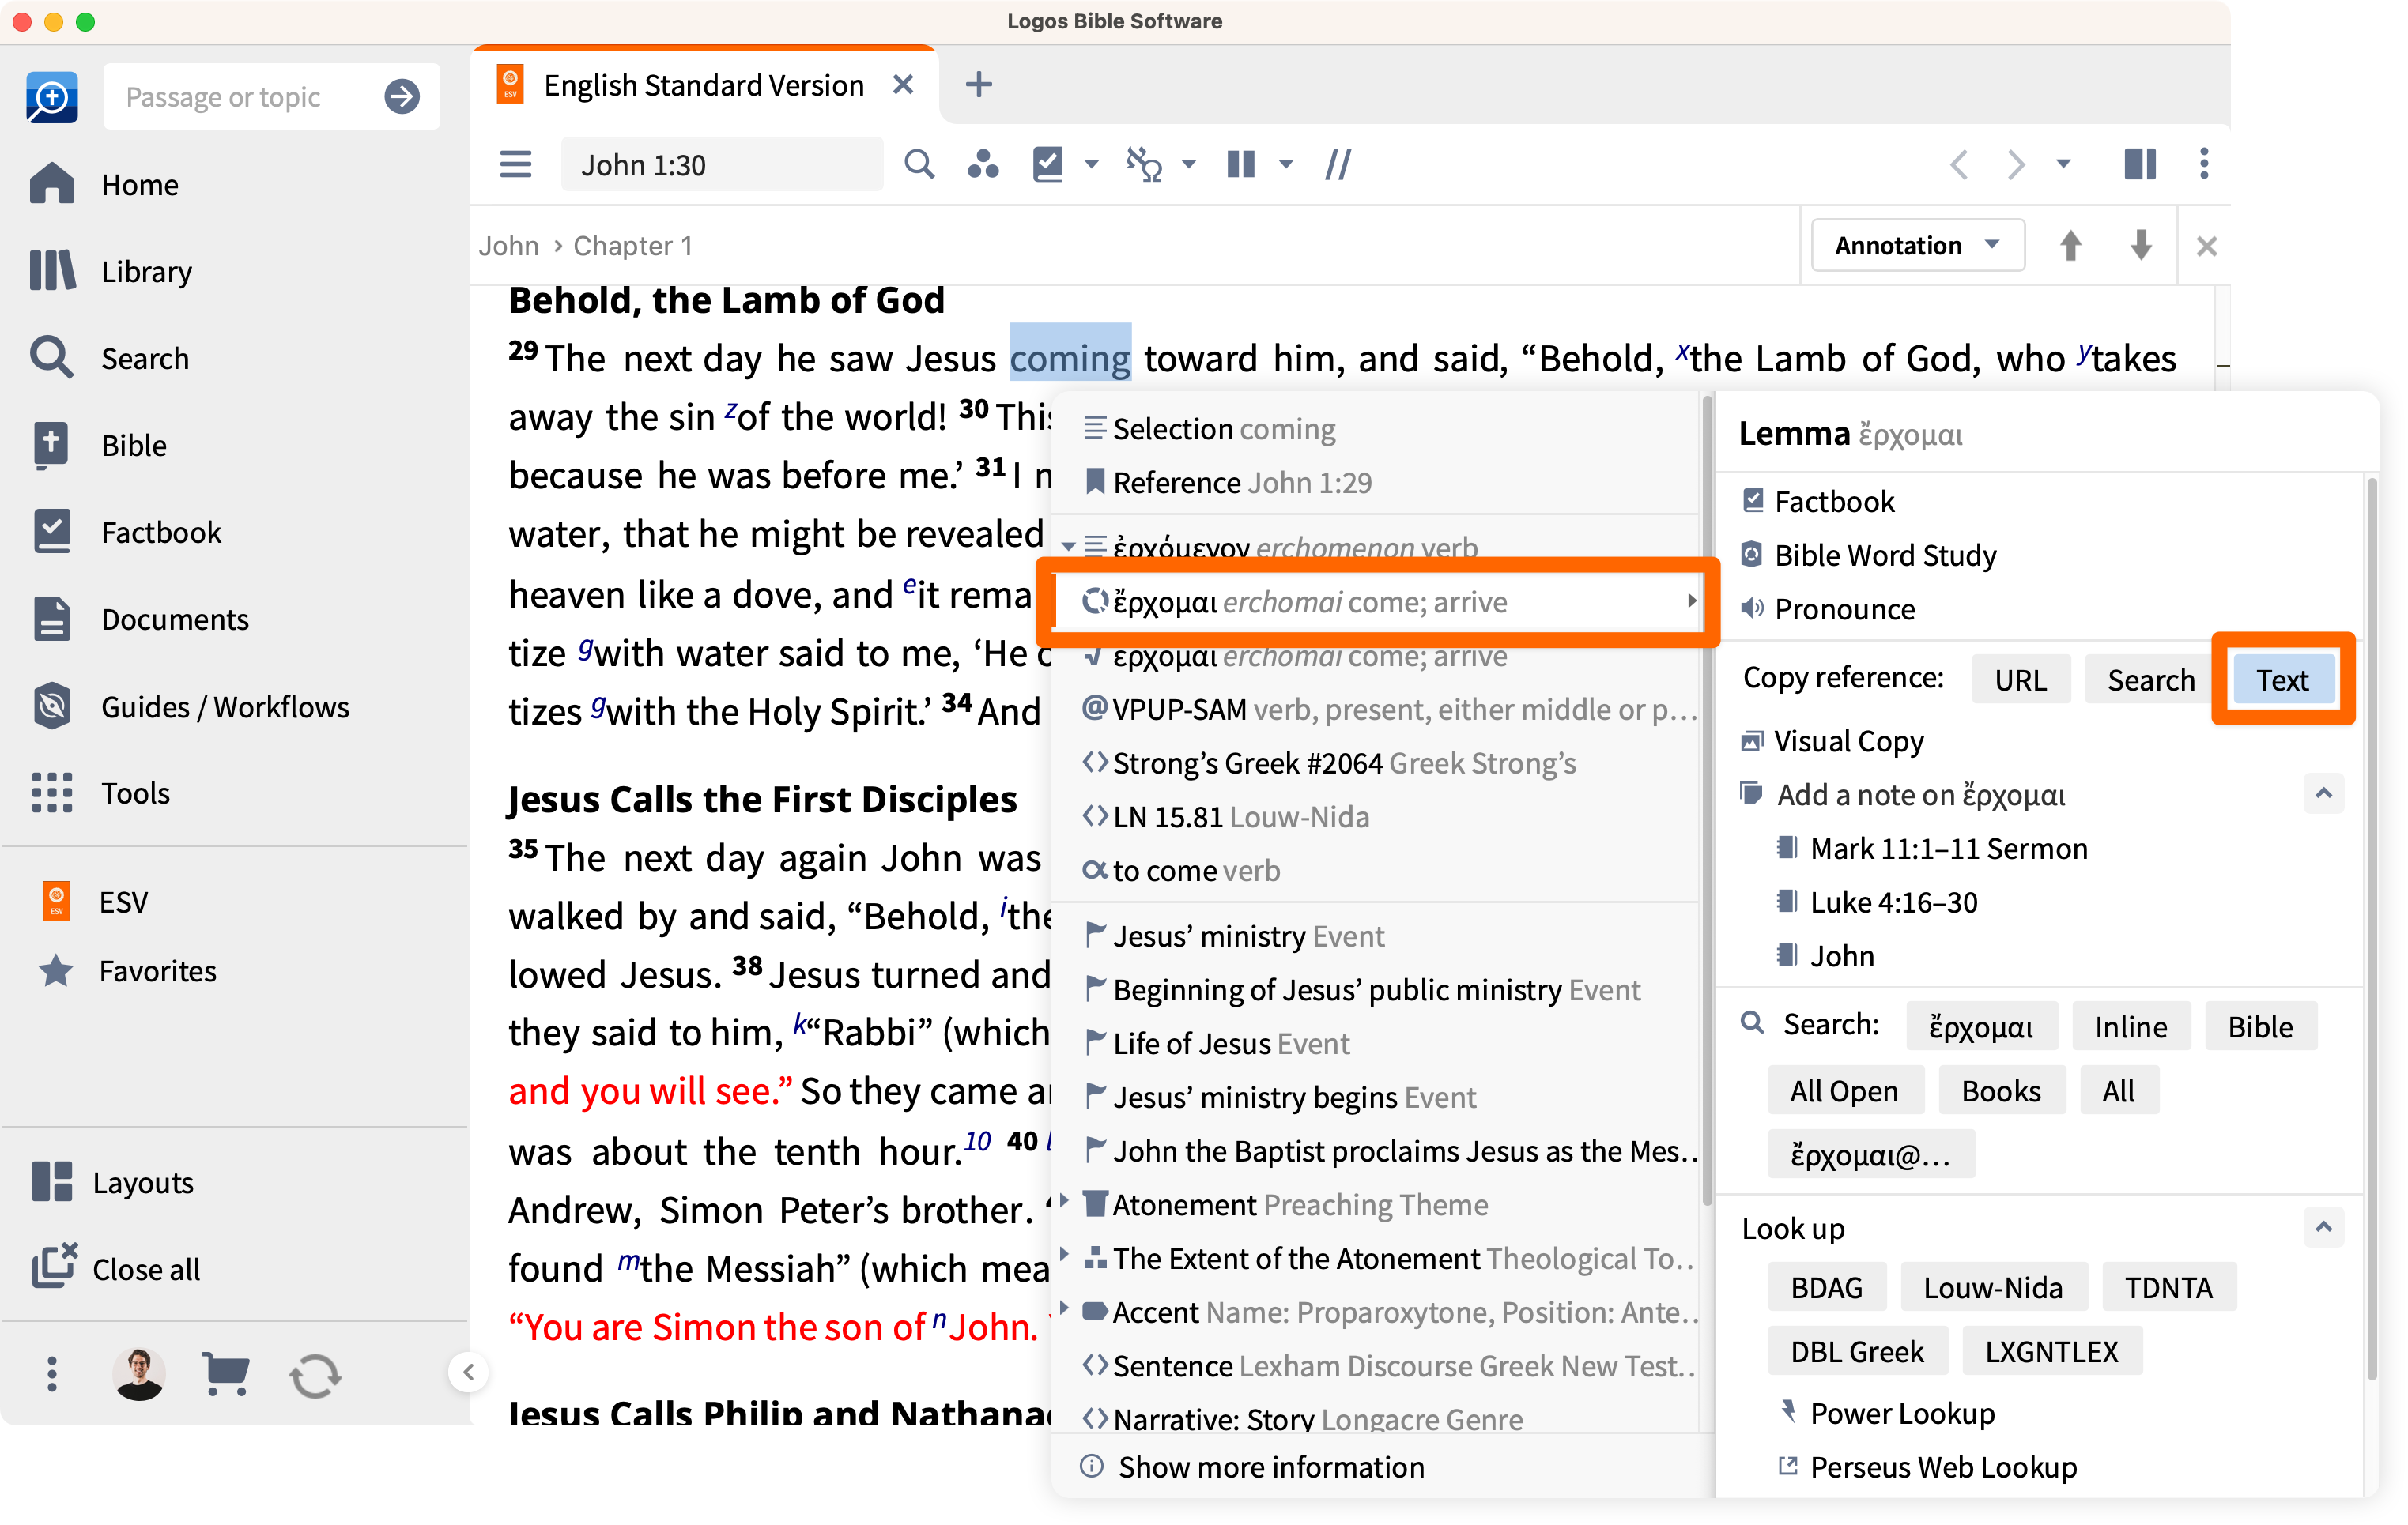Open the multiple resources panel icon
Screen dimensions: 2408x1525
tap(2140, 164)
